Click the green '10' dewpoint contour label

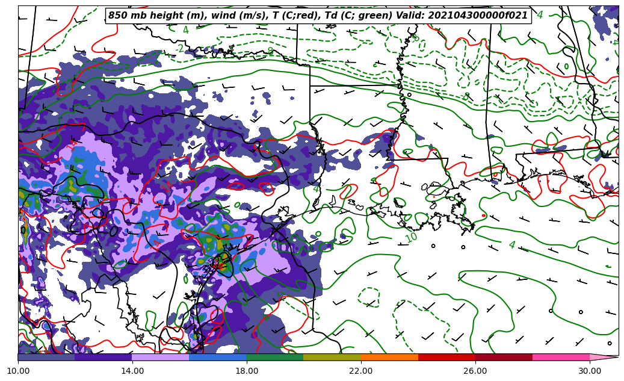[411, 238]
